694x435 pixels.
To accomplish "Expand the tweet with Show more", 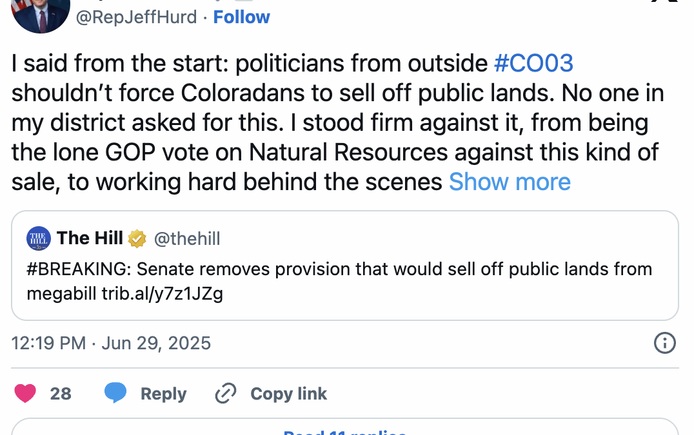I will click(510, 182).
